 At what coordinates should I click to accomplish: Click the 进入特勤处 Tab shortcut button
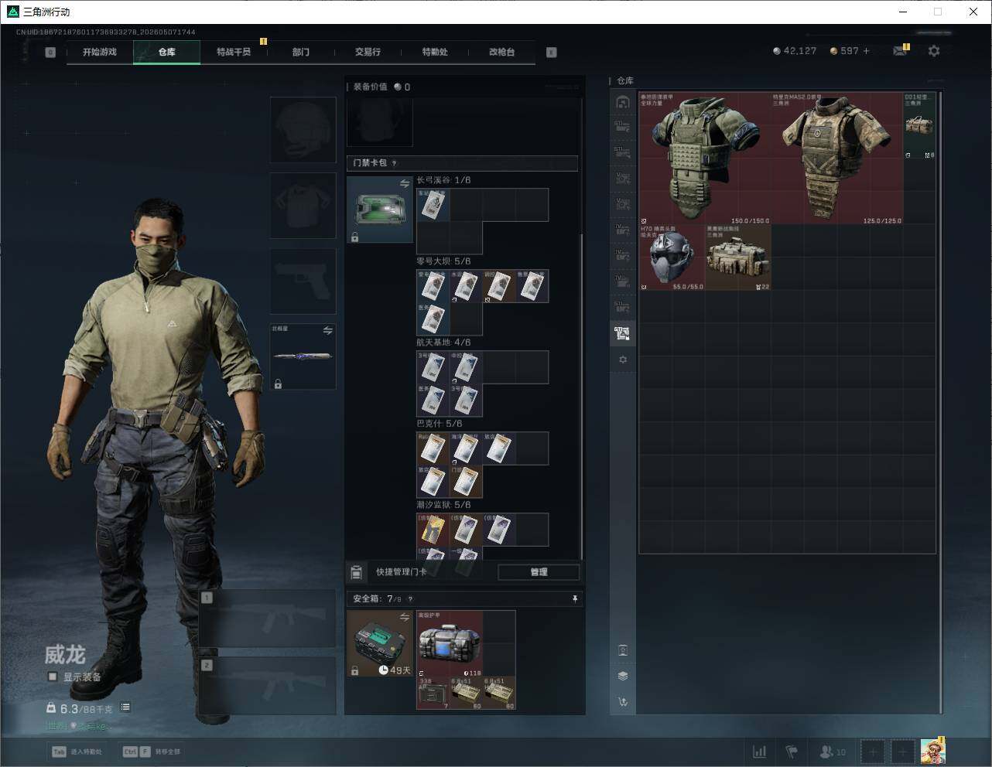77,752
